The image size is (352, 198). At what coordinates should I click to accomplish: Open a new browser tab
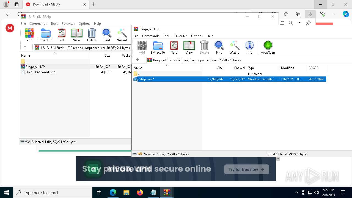(x=94, y=4)
